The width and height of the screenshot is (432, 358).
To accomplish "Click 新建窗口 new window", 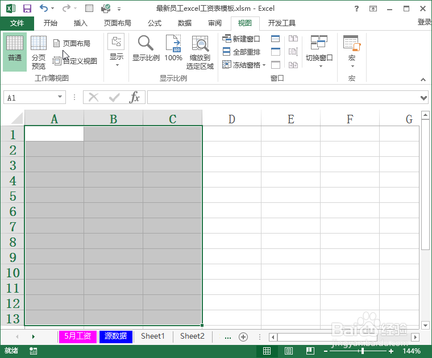I will point(241,39).
